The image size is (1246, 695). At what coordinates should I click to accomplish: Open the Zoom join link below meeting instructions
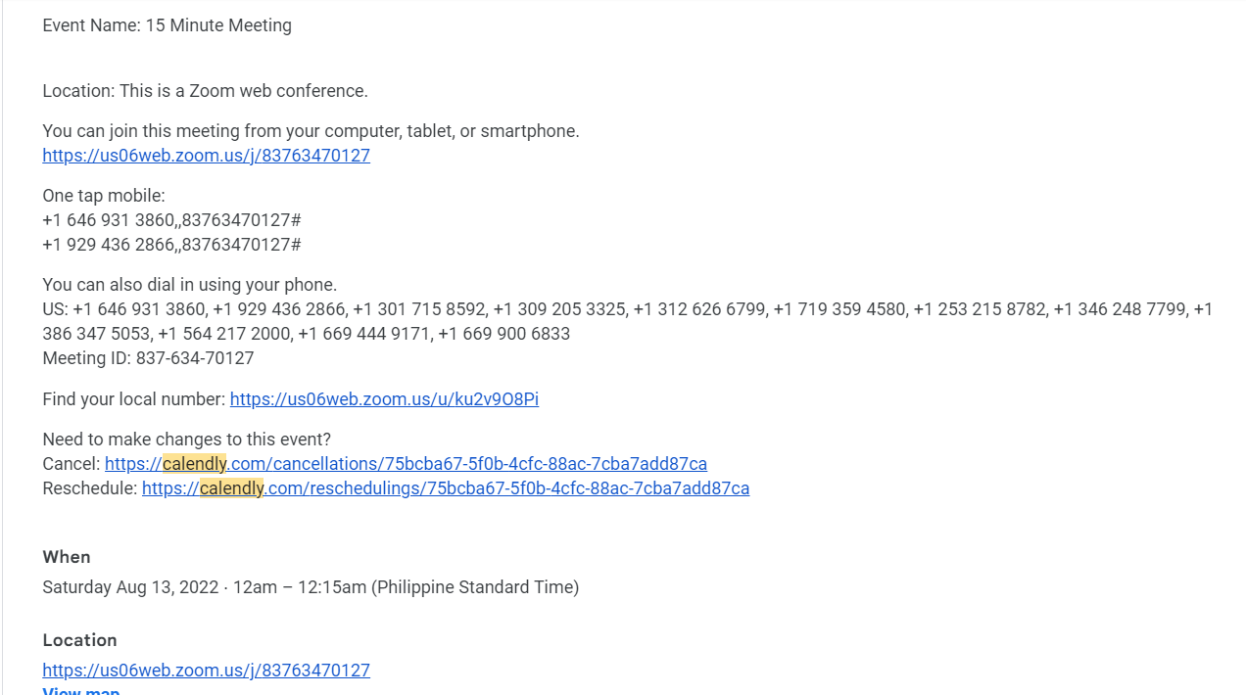[x=206, y=156]
